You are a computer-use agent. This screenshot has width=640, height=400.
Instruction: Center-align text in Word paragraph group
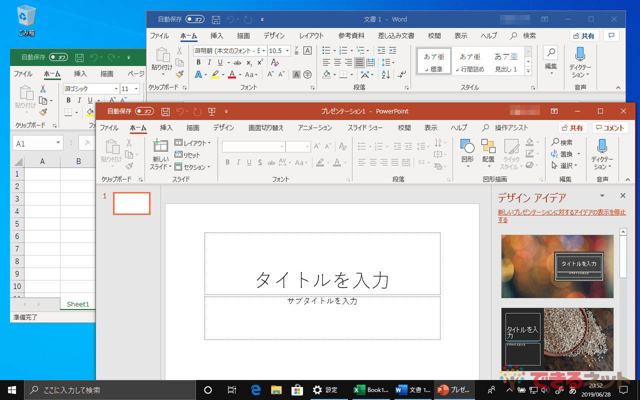point(337,62)
